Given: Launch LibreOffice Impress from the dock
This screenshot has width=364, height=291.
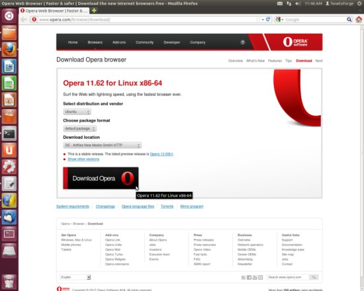Looking at the screenshot, I should pyautogui.click(x=9, y=100).
